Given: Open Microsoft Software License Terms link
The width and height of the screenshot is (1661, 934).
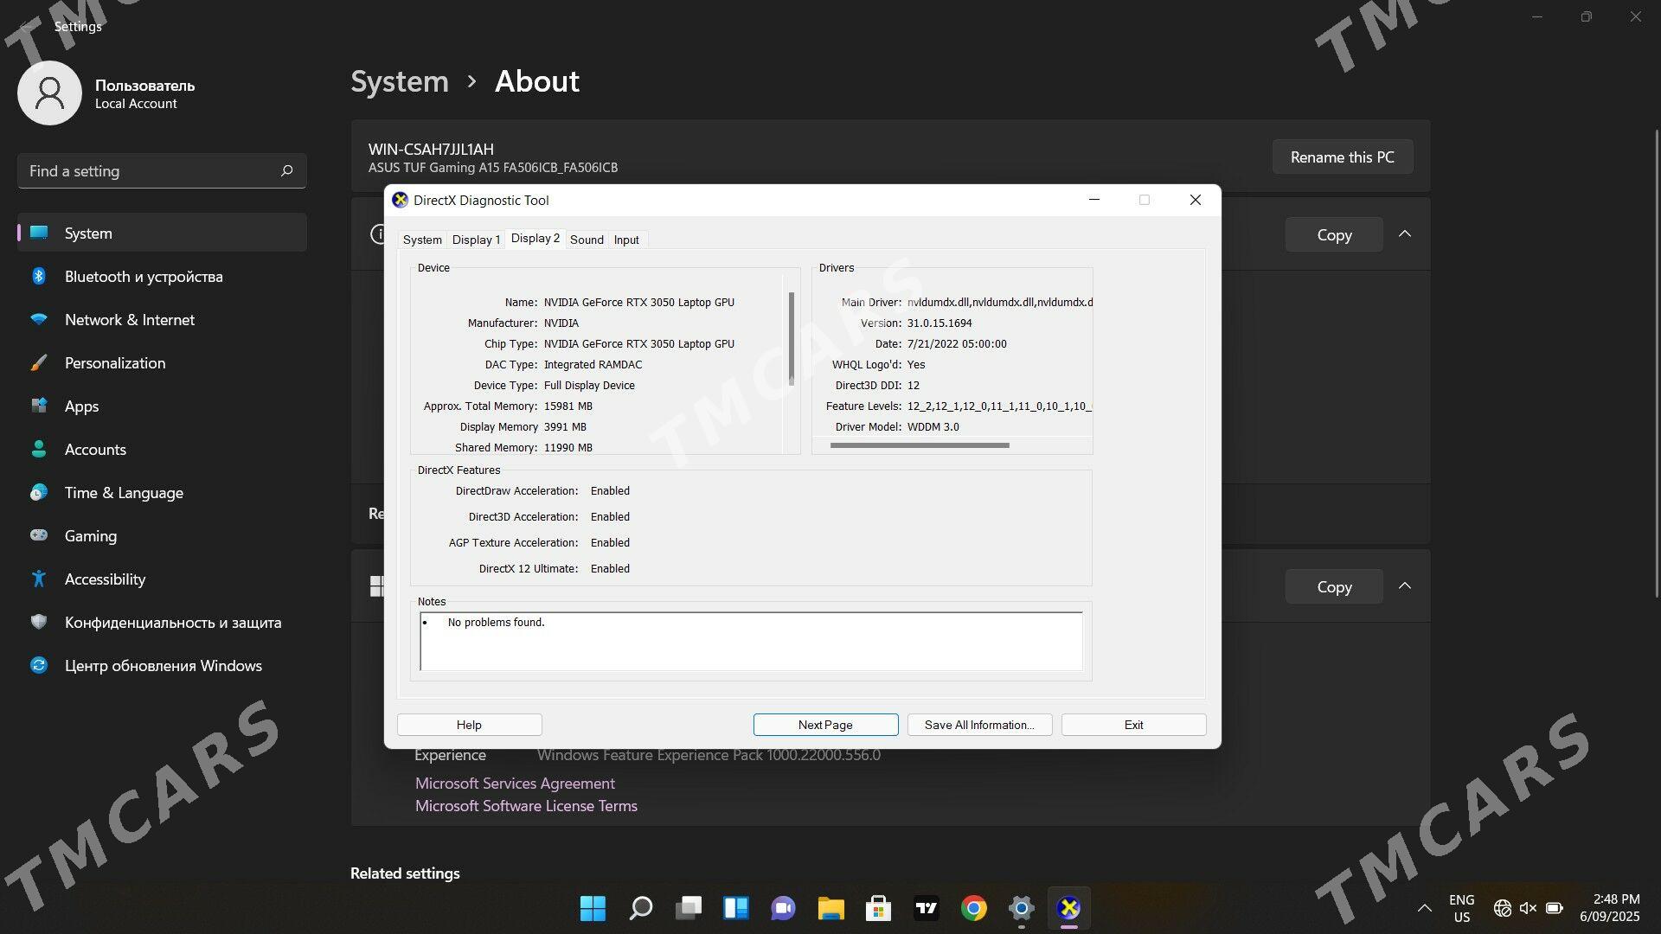Looking at the screenshot, I should coord(526,806).
